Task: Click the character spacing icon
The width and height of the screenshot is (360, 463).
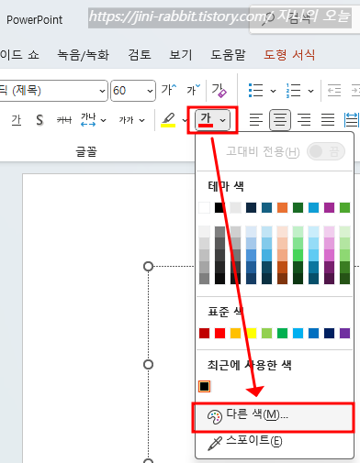Action: (x=88, y=120)
